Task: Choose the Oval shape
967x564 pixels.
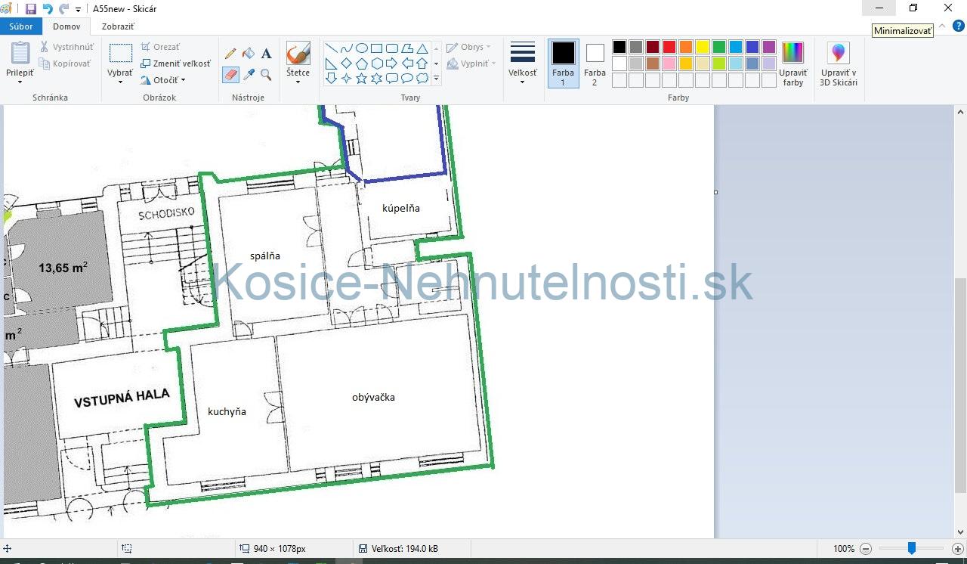Action: click(361, 48)
